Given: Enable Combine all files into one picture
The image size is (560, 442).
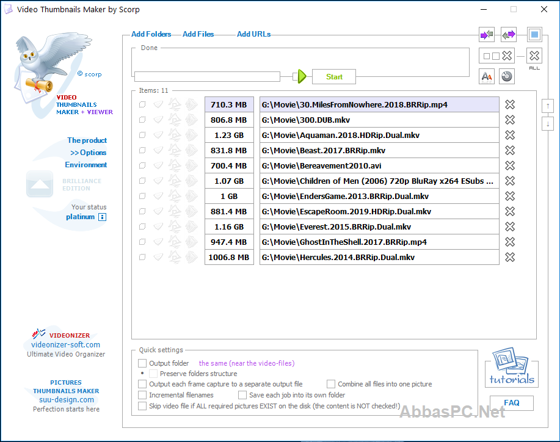Looking at the screenshot, I should click(331, 384).
